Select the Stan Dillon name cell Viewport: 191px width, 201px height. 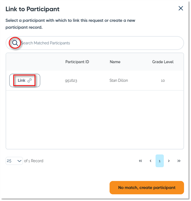click(119, 80)
